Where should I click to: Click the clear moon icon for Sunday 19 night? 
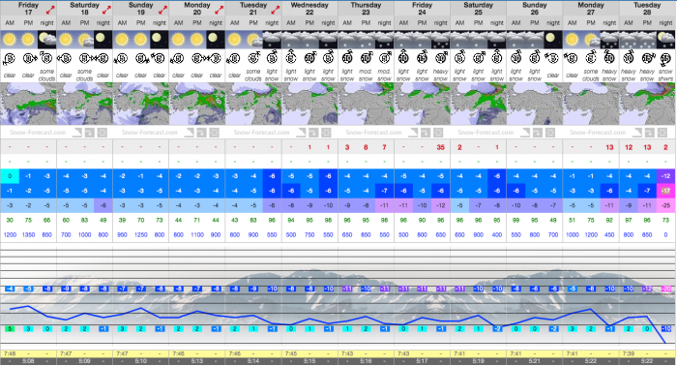[160, 40]
